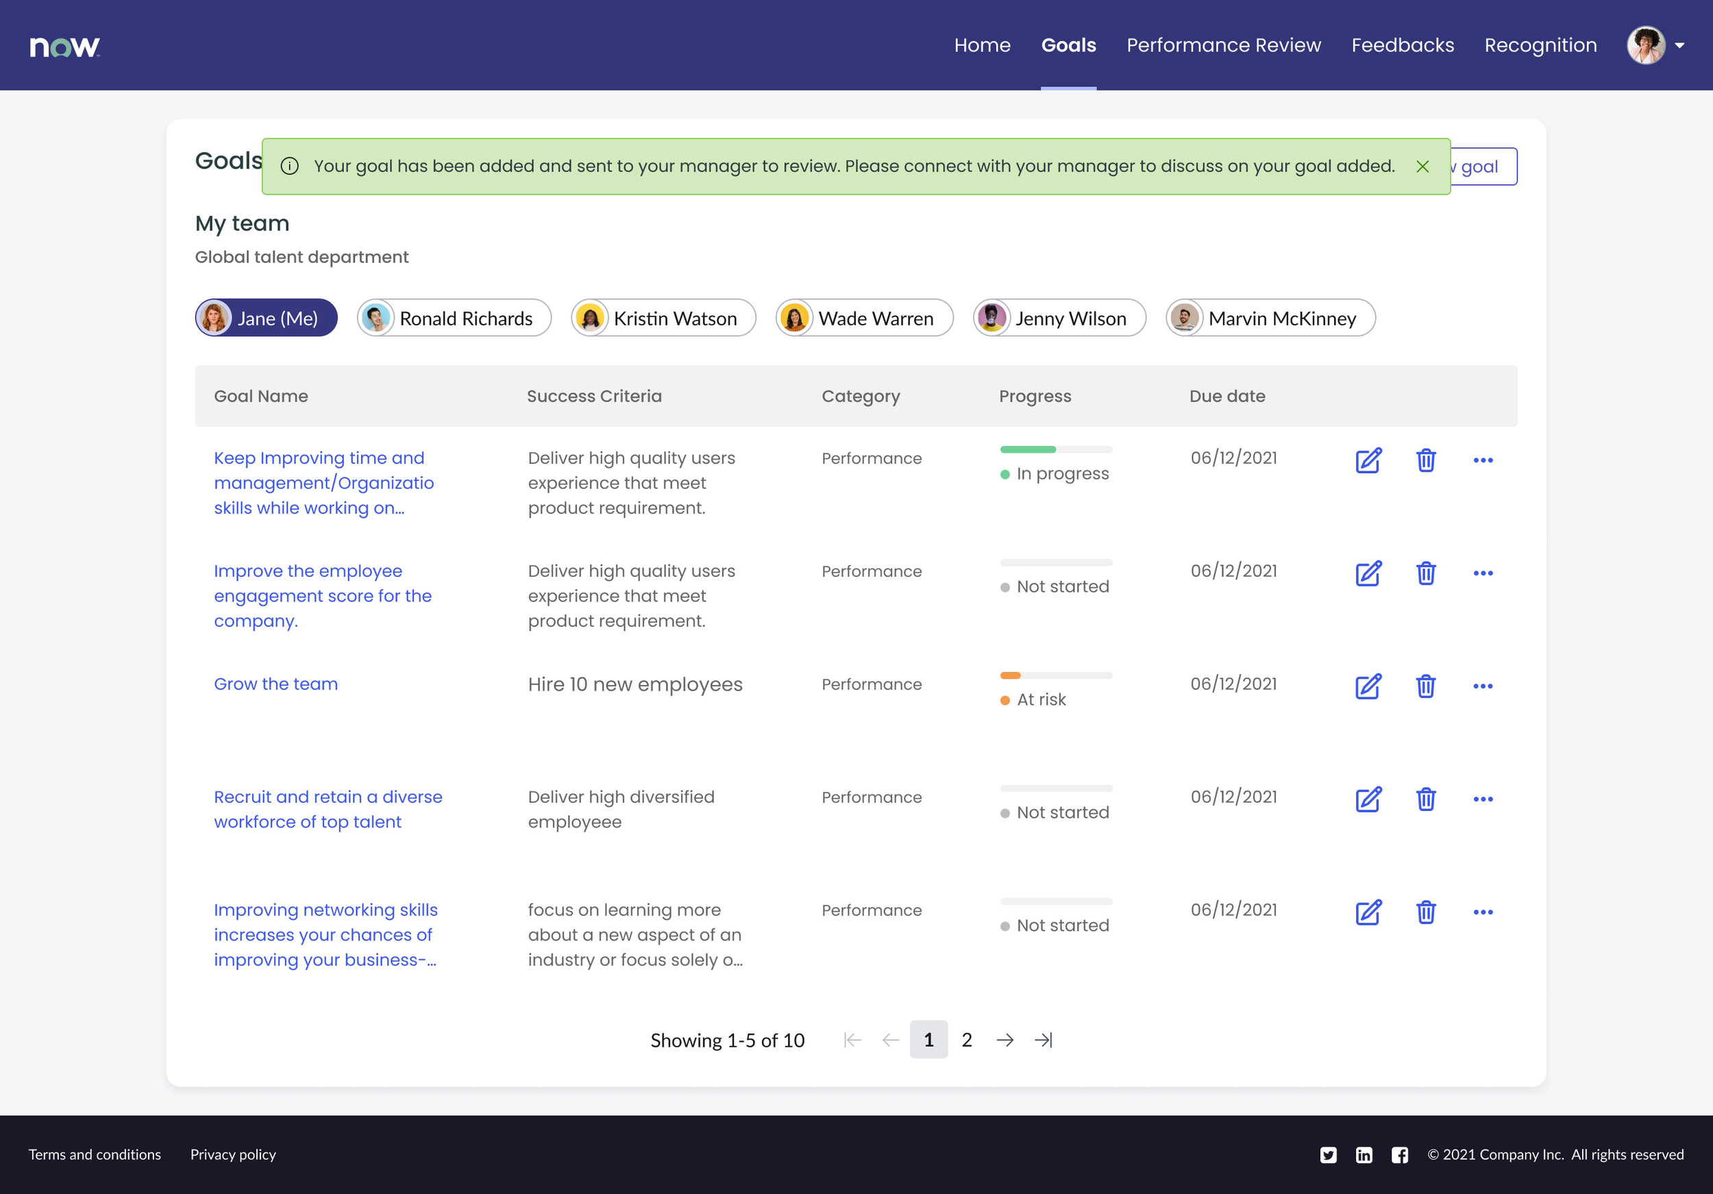This screenshot has height=1194, width=1713.
Task: Open more options for 'Grow the team'
Action: point(1483,686)
